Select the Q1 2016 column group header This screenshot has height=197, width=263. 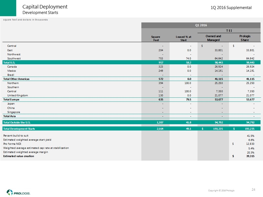coord(201,25)
